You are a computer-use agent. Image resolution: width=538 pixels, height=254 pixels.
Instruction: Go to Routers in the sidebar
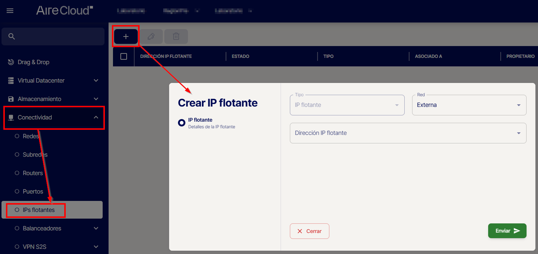32,173
